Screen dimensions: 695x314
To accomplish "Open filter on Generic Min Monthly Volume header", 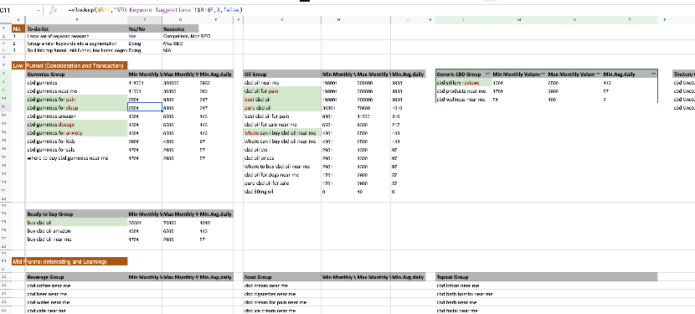I will coord(543,74).
